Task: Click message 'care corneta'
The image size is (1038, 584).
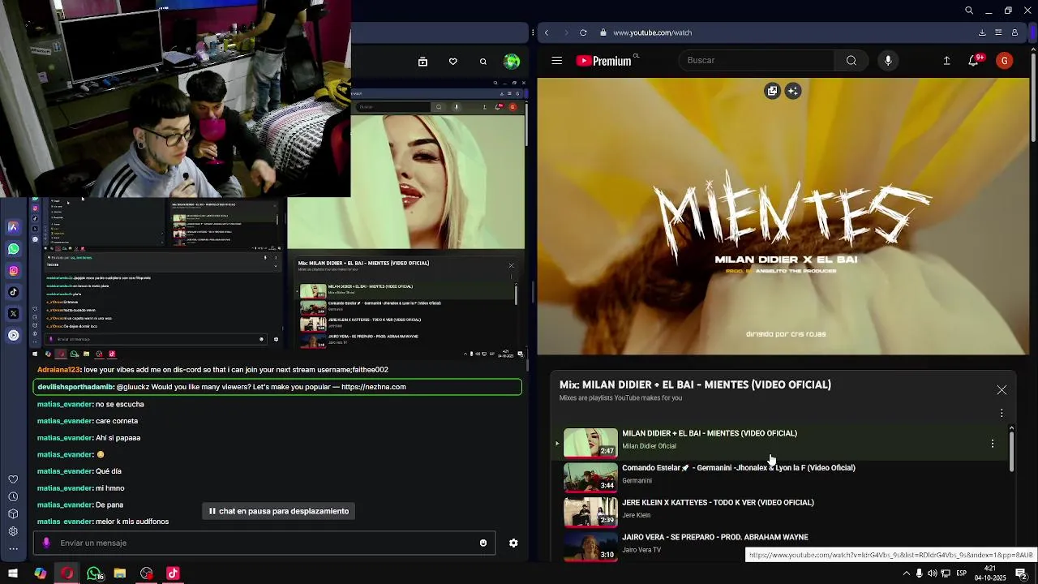Action: 117,421
